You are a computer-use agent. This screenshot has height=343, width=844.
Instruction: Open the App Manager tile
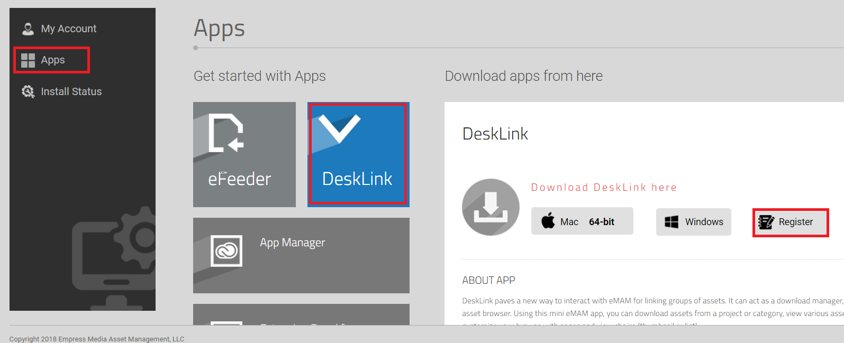coord(301,255)
